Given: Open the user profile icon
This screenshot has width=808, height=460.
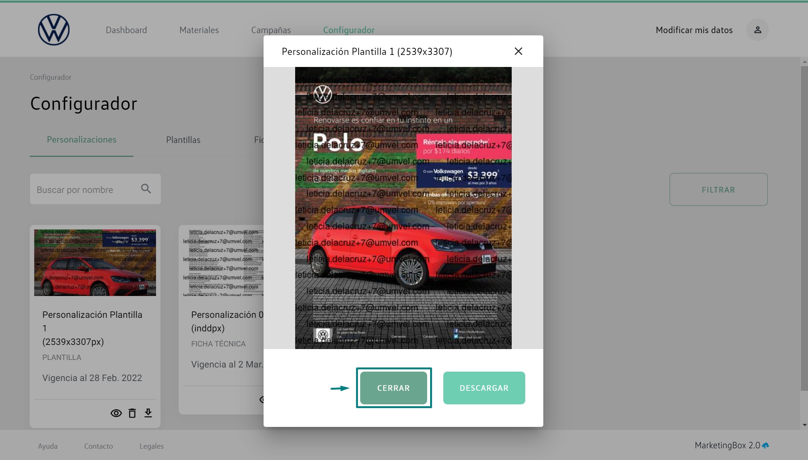Looking at the screenshot, I should (x=757, y=30).
